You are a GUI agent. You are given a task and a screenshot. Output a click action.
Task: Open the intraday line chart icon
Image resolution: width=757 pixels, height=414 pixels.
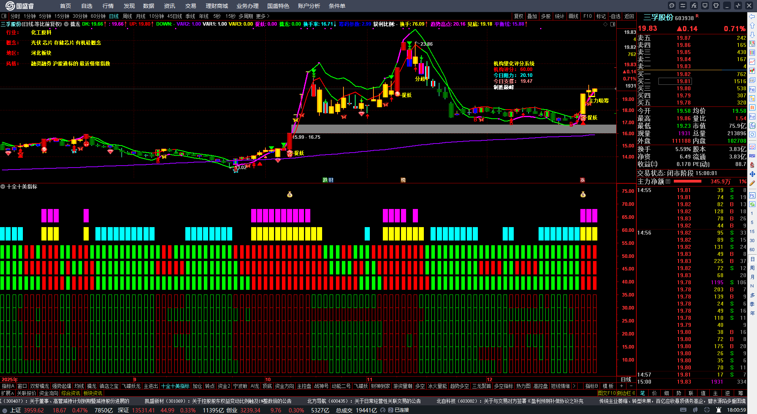click(752, 62)
